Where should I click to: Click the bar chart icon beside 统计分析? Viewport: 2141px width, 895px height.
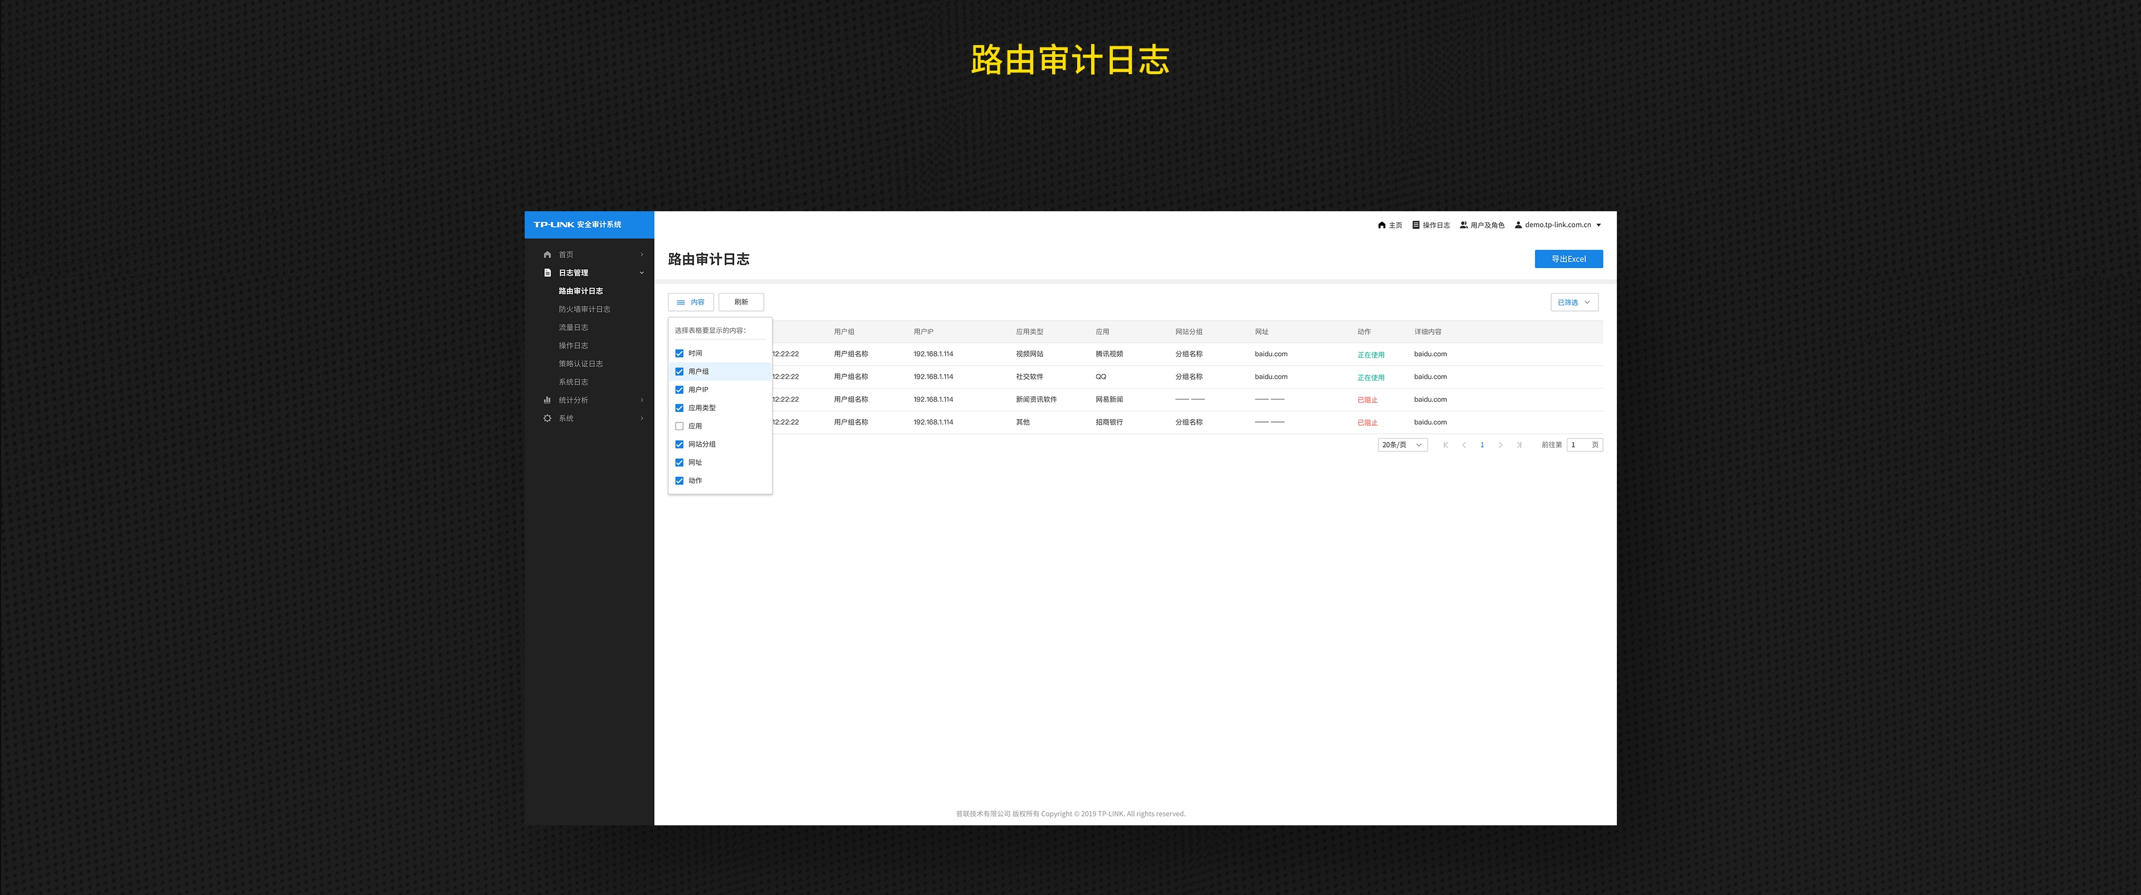(547, 400)
